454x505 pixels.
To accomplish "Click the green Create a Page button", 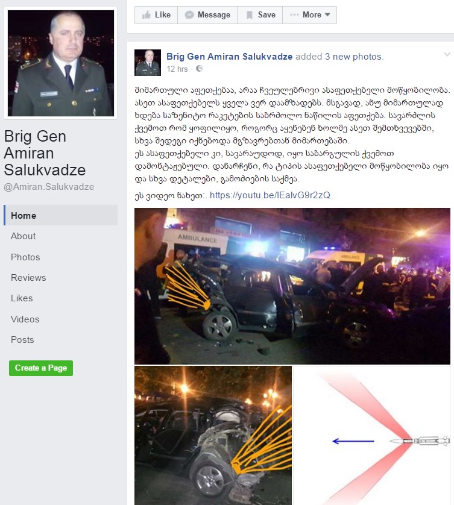I will point(41,368).
